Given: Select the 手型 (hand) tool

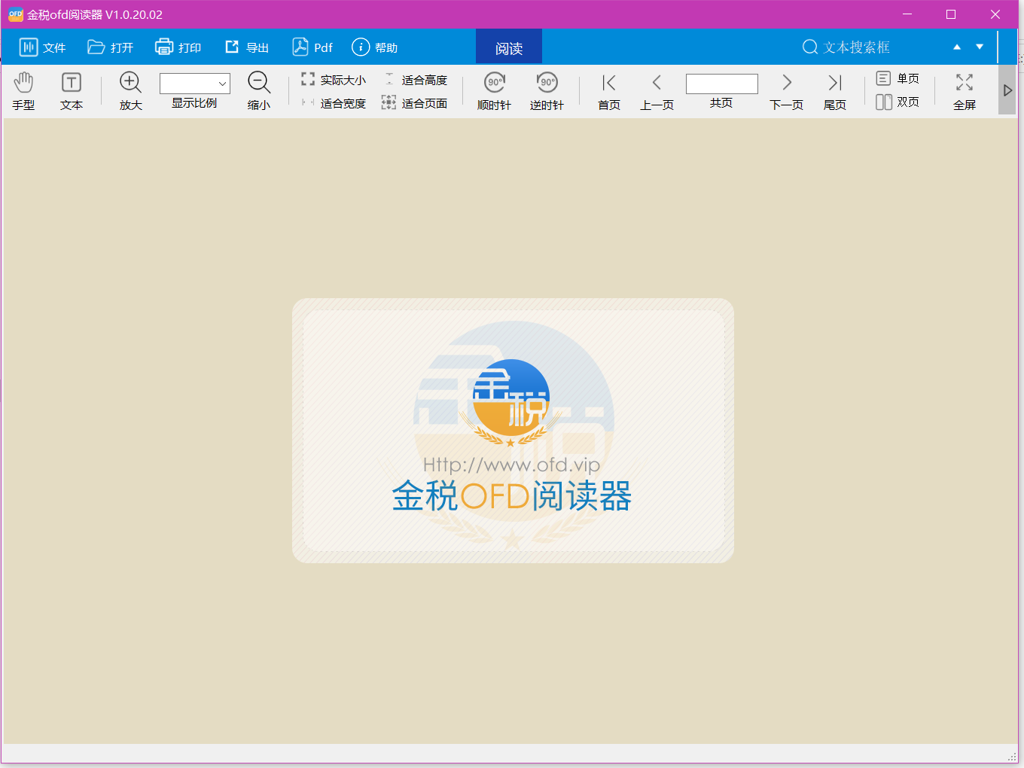Looking at the screenshot, I should pyautogui.click(x=23, y=90).
